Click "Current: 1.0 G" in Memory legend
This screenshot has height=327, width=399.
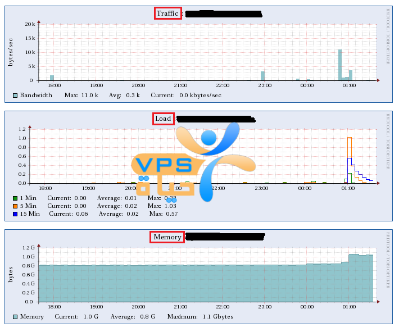click(76, 317)
